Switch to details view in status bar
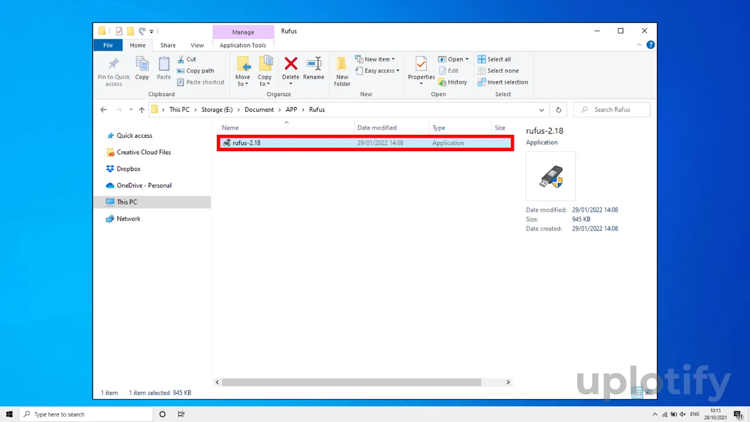 637,393
